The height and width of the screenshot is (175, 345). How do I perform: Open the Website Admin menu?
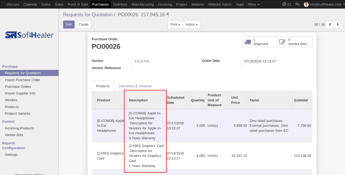[220, 5]
